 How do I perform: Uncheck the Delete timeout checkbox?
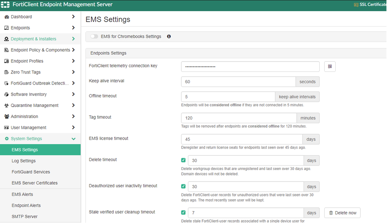(183, 160)
